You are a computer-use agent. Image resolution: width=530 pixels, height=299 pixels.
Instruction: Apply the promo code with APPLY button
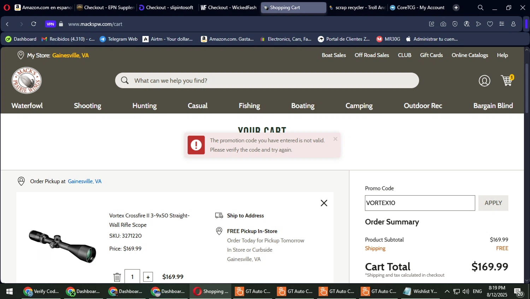[x=493, y=203]
